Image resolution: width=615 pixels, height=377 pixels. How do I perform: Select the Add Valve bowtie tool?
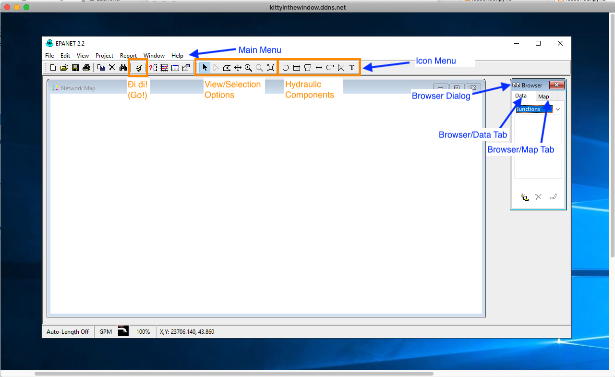(341, 68)
